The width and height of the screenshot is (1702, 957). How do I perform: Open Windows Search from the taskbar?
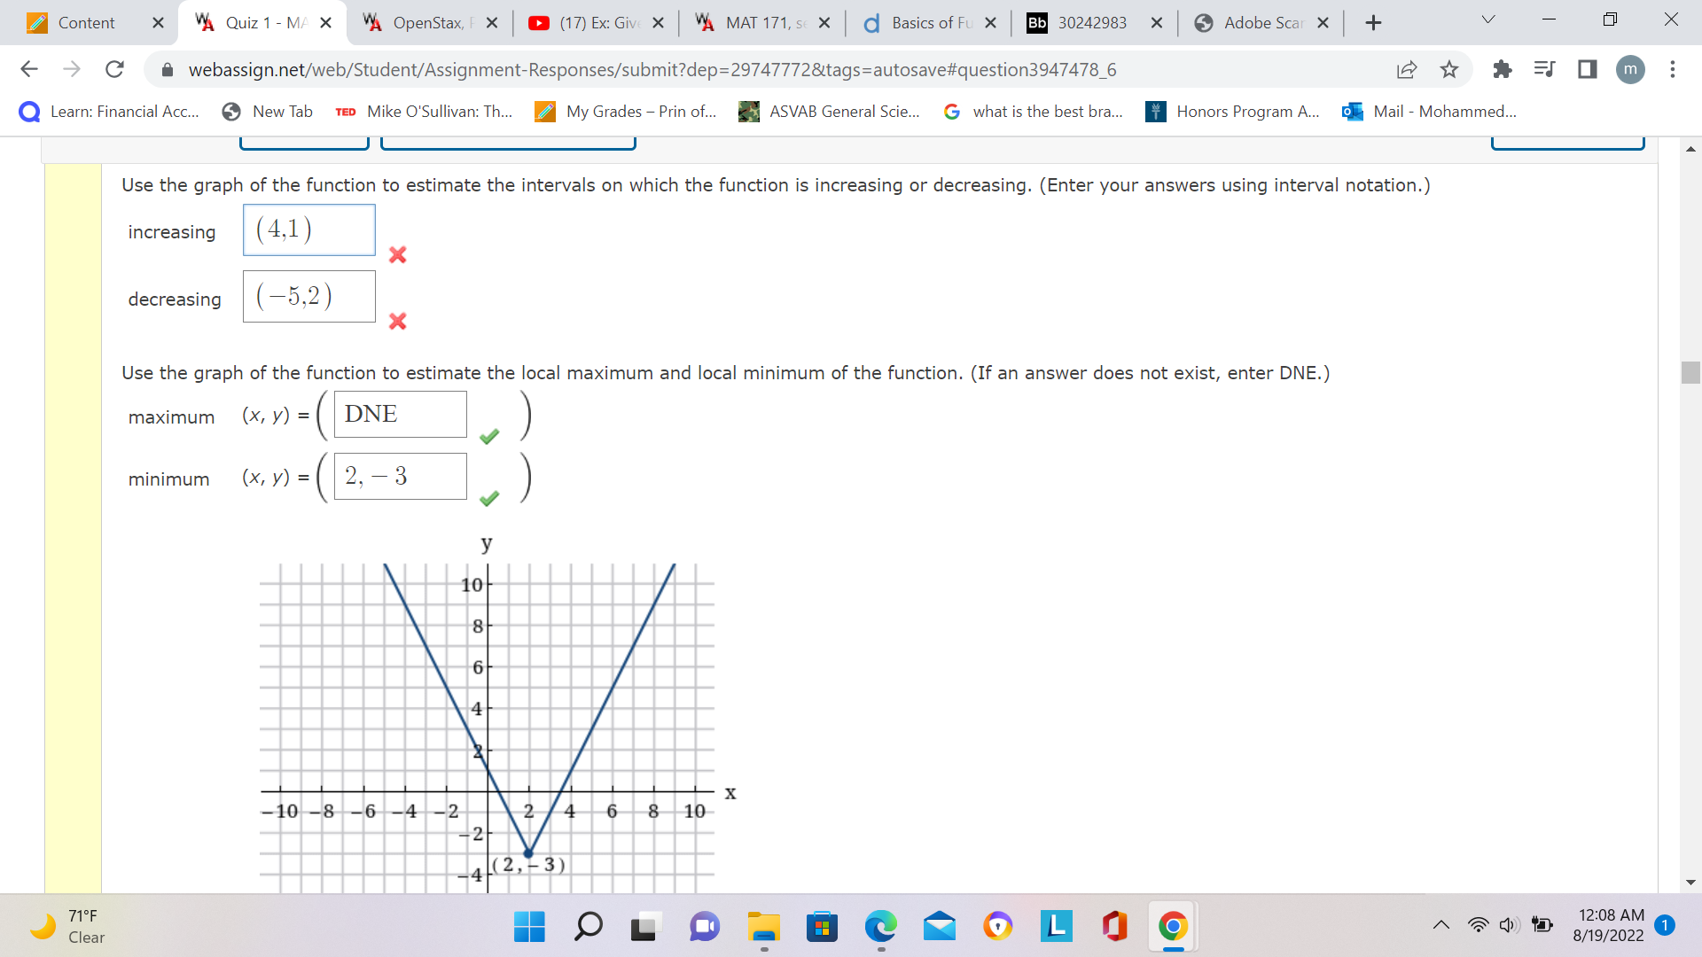click(588, 928)
